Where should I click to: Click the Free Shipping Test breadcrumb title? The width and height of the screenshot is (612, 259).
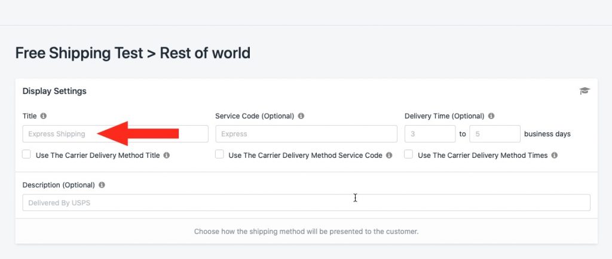coord(79,53)
